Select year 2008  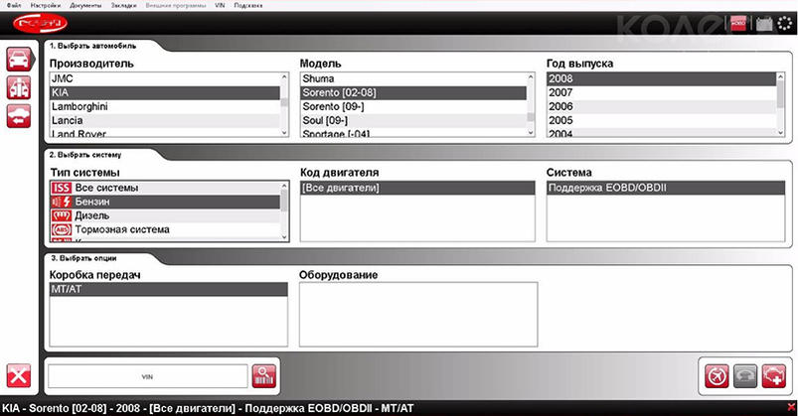(x=661, y=78)
